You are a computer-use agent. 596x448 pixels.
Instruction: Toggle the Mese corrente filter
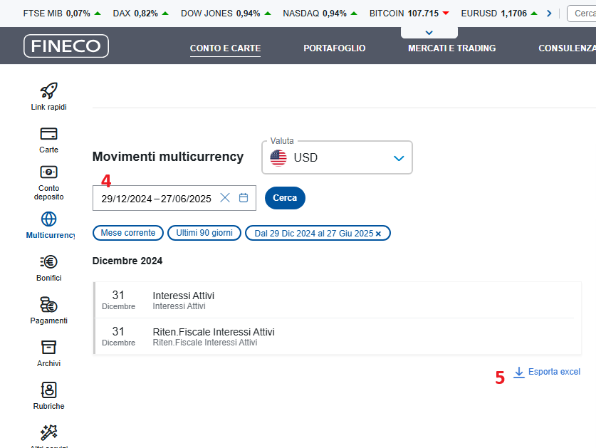127,233
